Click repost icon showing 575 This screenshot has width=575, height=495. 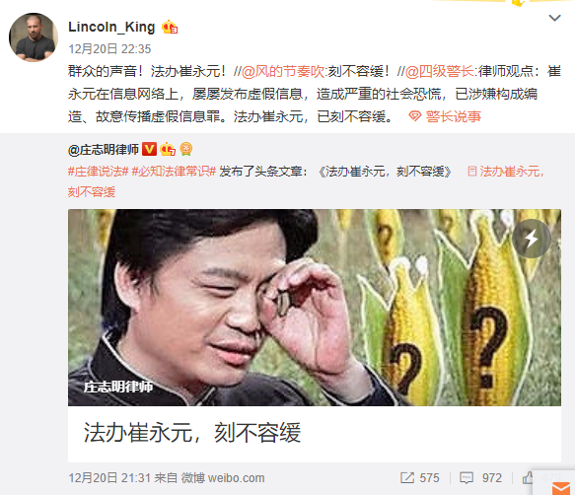click(407, 478)
